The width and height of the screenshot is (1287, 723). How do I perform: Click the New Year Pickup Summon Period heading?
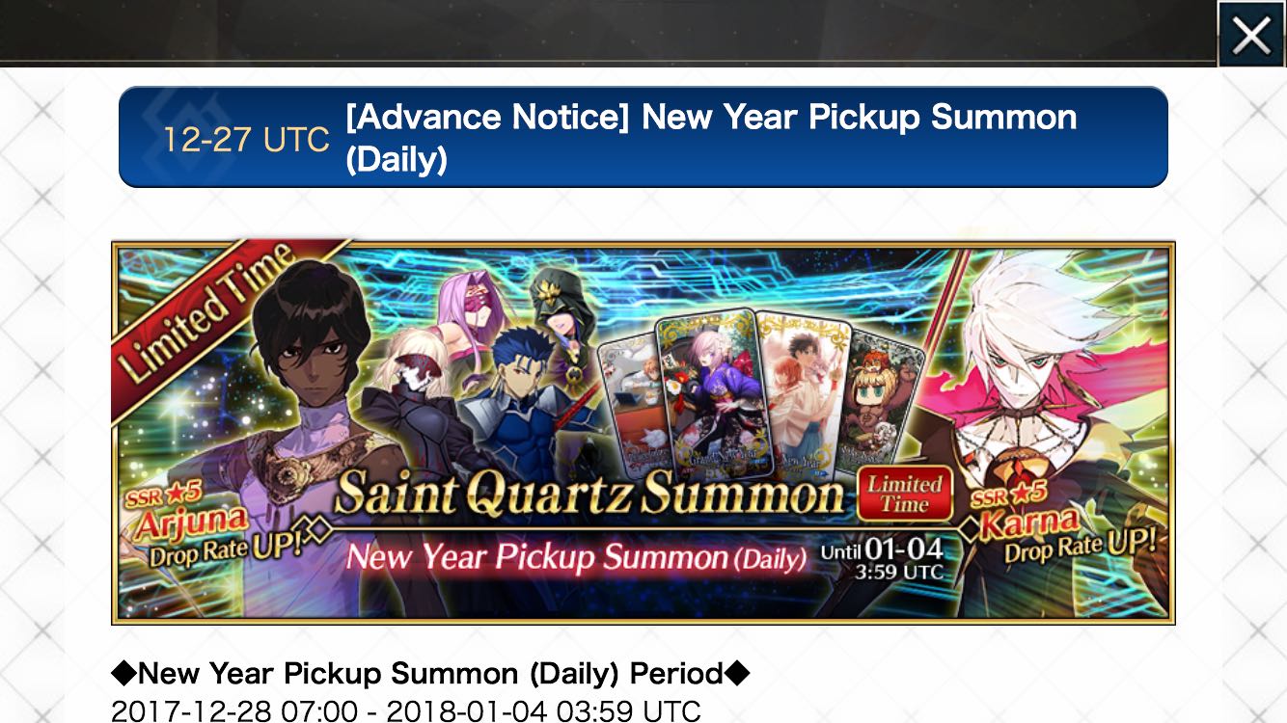[430, 672]
